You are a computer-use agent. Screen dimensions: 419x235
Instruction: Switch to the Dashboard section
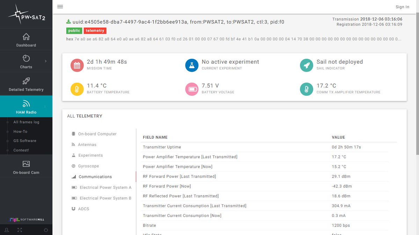[26, 39]
